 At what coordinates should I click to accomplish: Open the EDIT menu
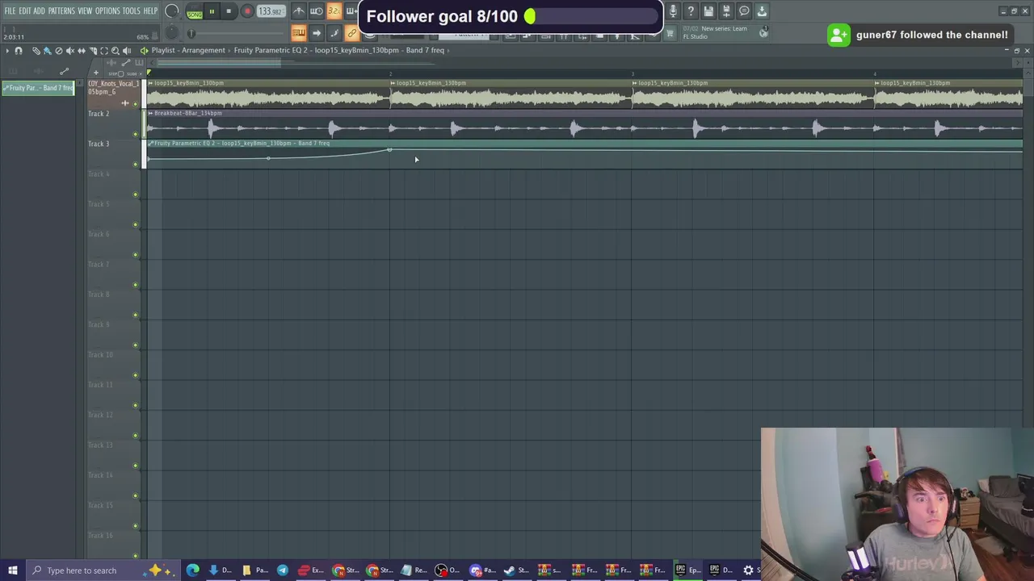24,11
